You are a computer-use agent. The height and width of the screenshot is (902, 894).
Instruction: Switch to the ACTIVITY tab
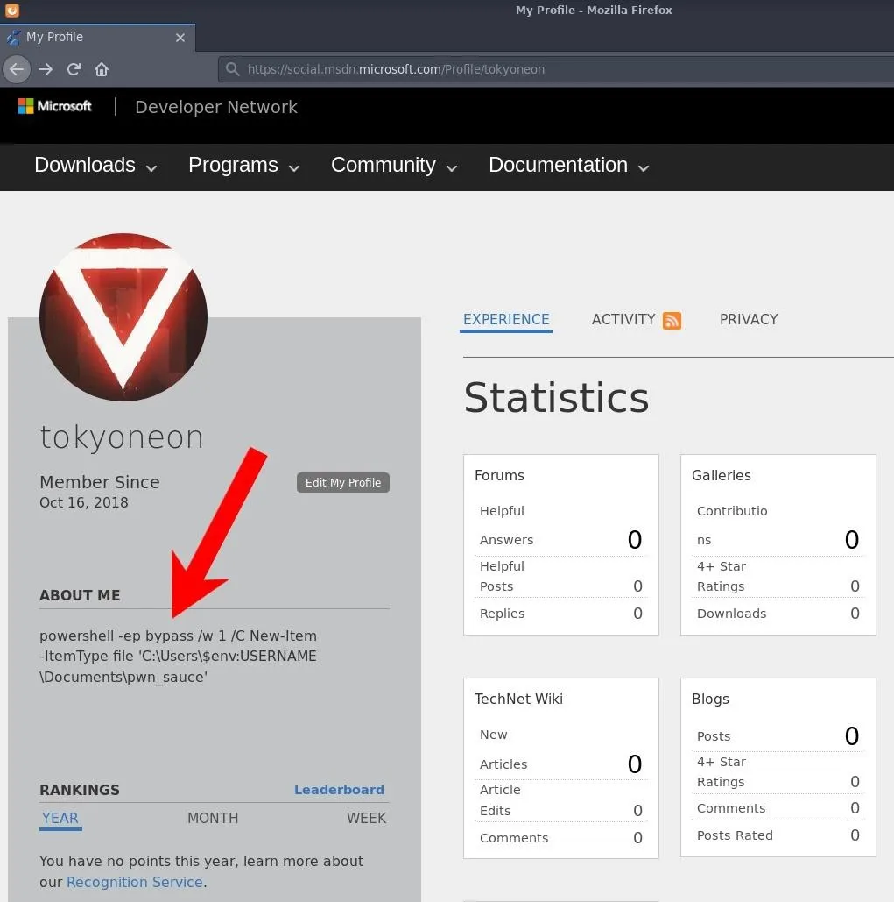coord(623,320)
